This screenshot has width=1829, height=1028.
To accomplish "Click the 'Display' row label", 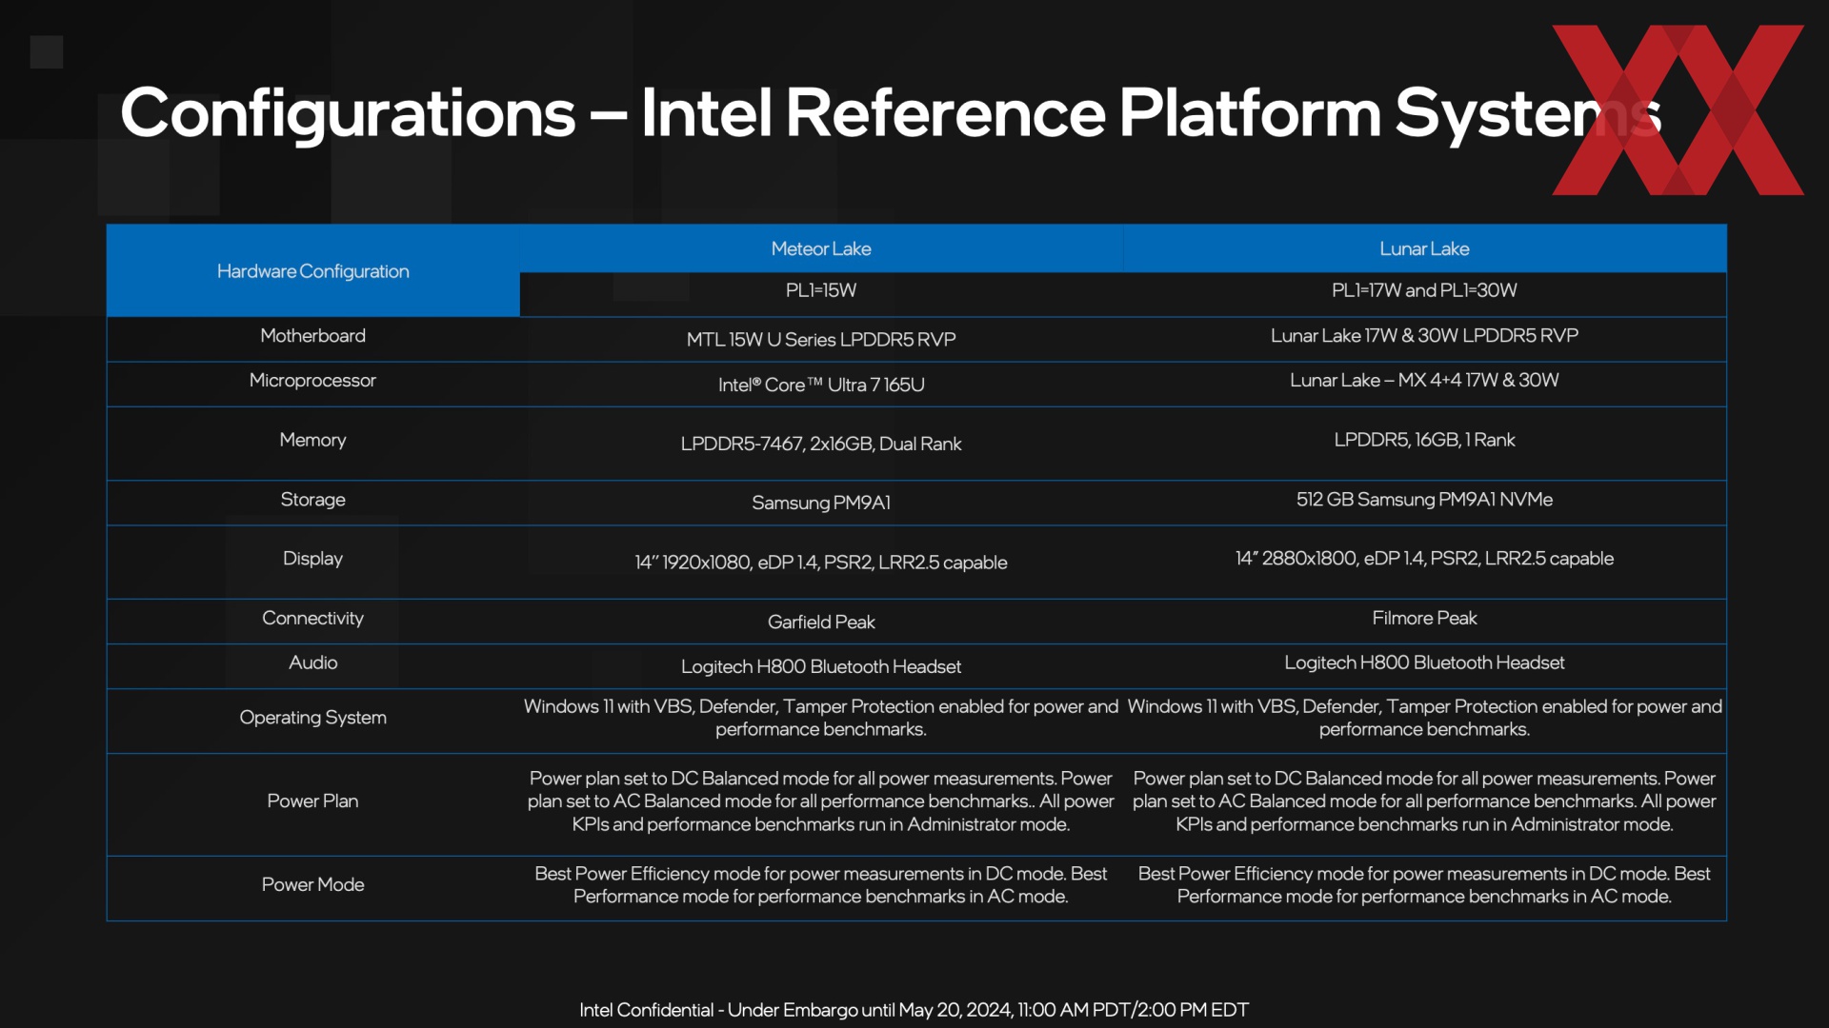I will (x=312, y=559).
